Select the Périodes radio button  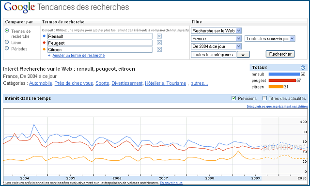pos(7,48)
